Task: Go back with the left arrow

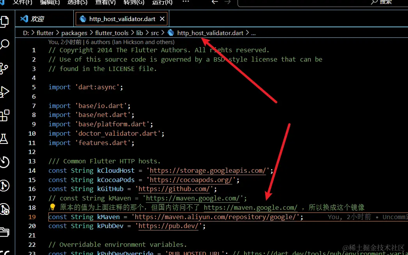Action: pos(215,2)
